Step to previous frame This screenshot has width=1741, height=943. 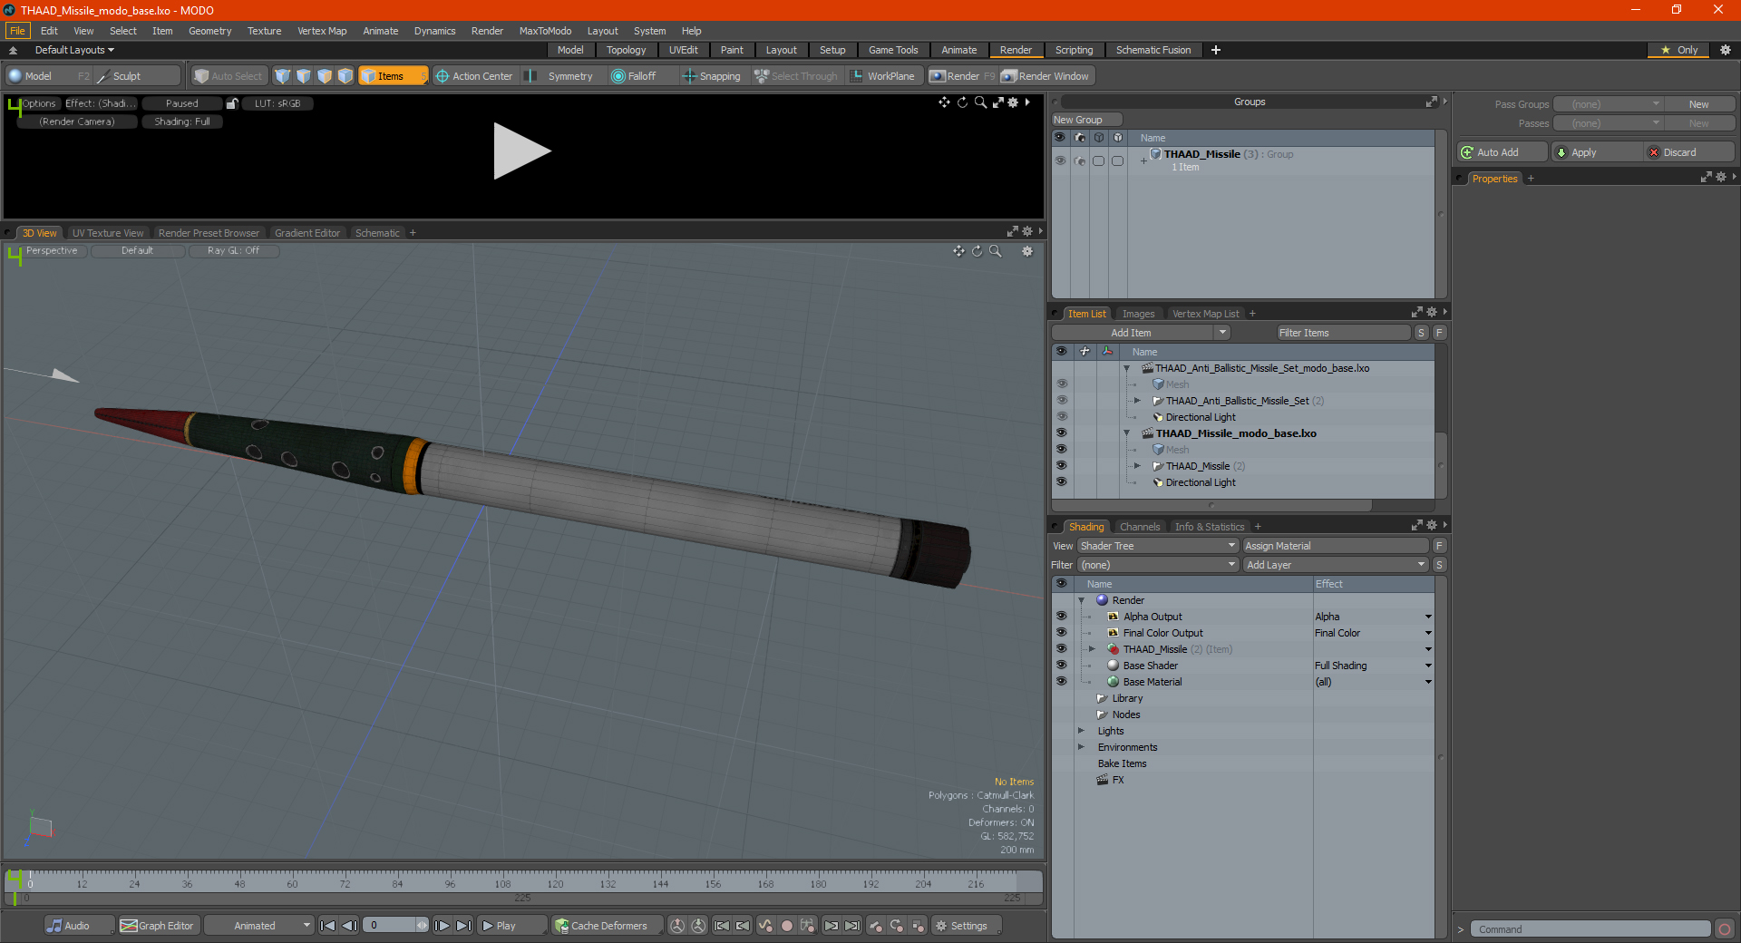pos(349,926)
